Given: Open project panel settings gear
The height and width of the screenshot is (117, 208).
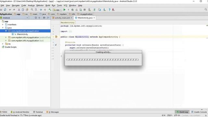Looking at the screenshot, I should click(44, 18).
